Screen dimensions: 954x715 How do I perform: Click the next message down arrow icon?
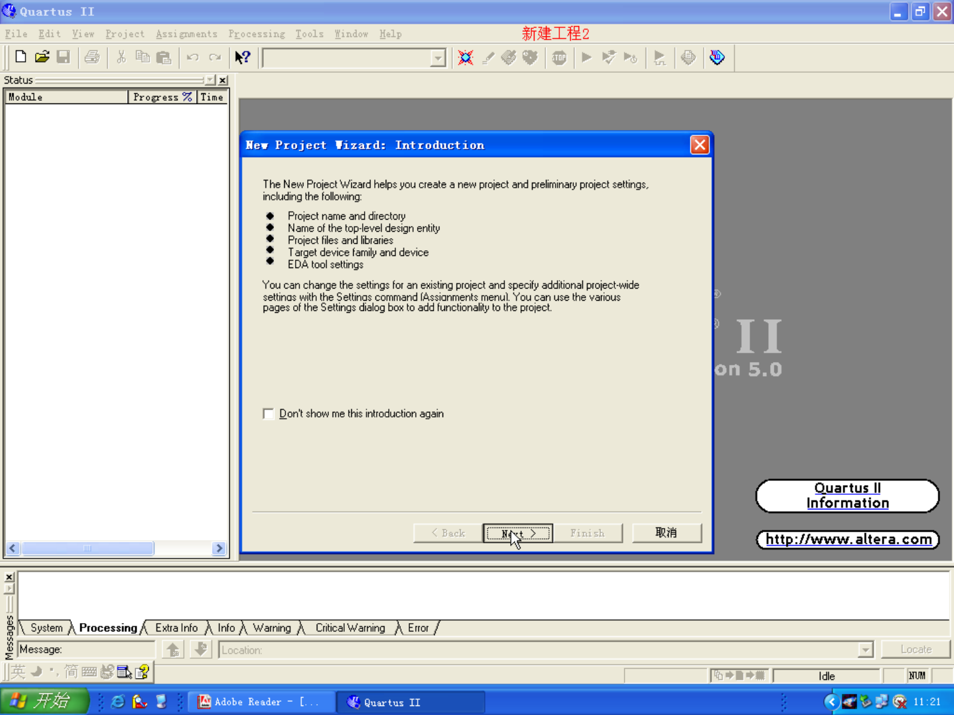pyautogui.click(x=201, y=649)
